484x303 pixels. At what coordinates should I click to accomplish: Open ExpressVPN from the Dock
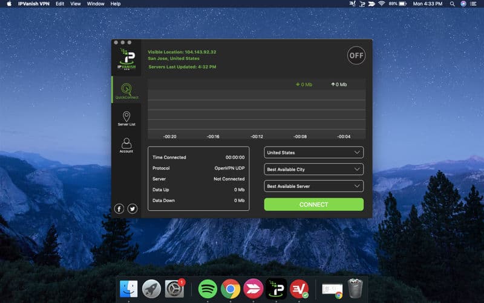point(299,289)
